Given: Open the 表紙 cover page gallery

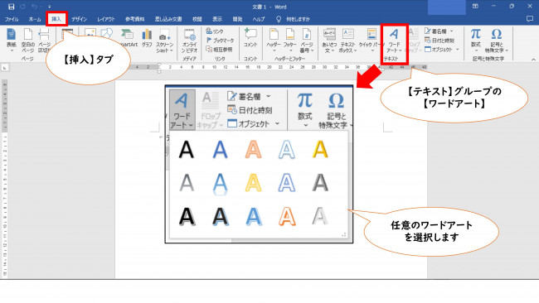Looking at the screenshot, I should pos(12,41).
